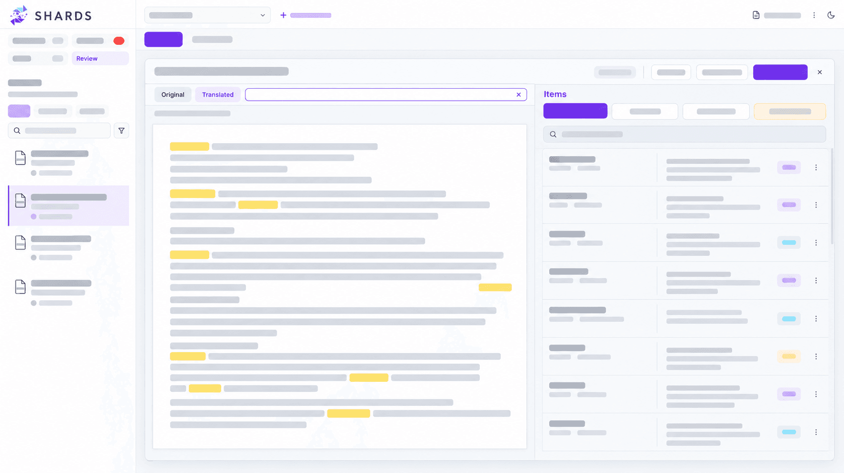Screen dimensions: 844x473
Task: Select the purple first Items filter tab
Action: pos(575,111)
